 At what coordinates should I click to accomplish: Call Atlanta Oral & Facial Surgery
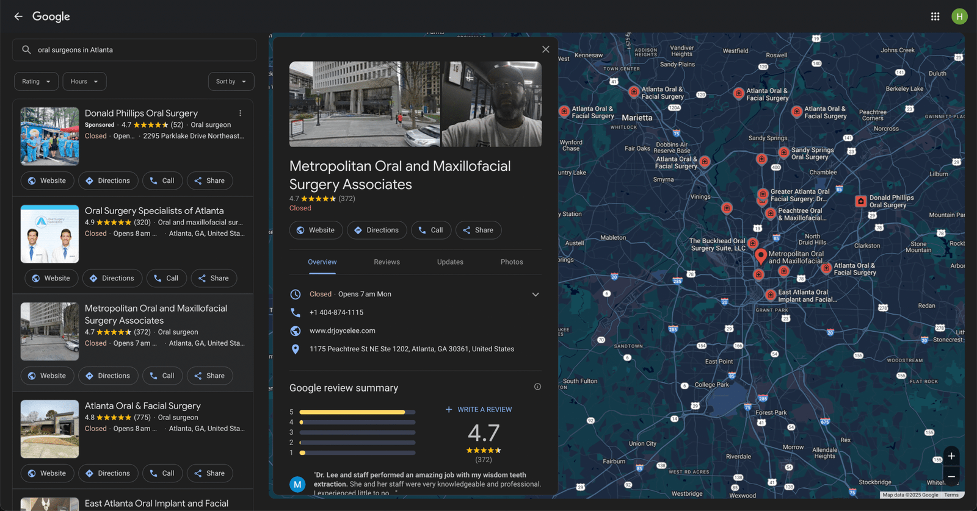[x=162, y=473]
